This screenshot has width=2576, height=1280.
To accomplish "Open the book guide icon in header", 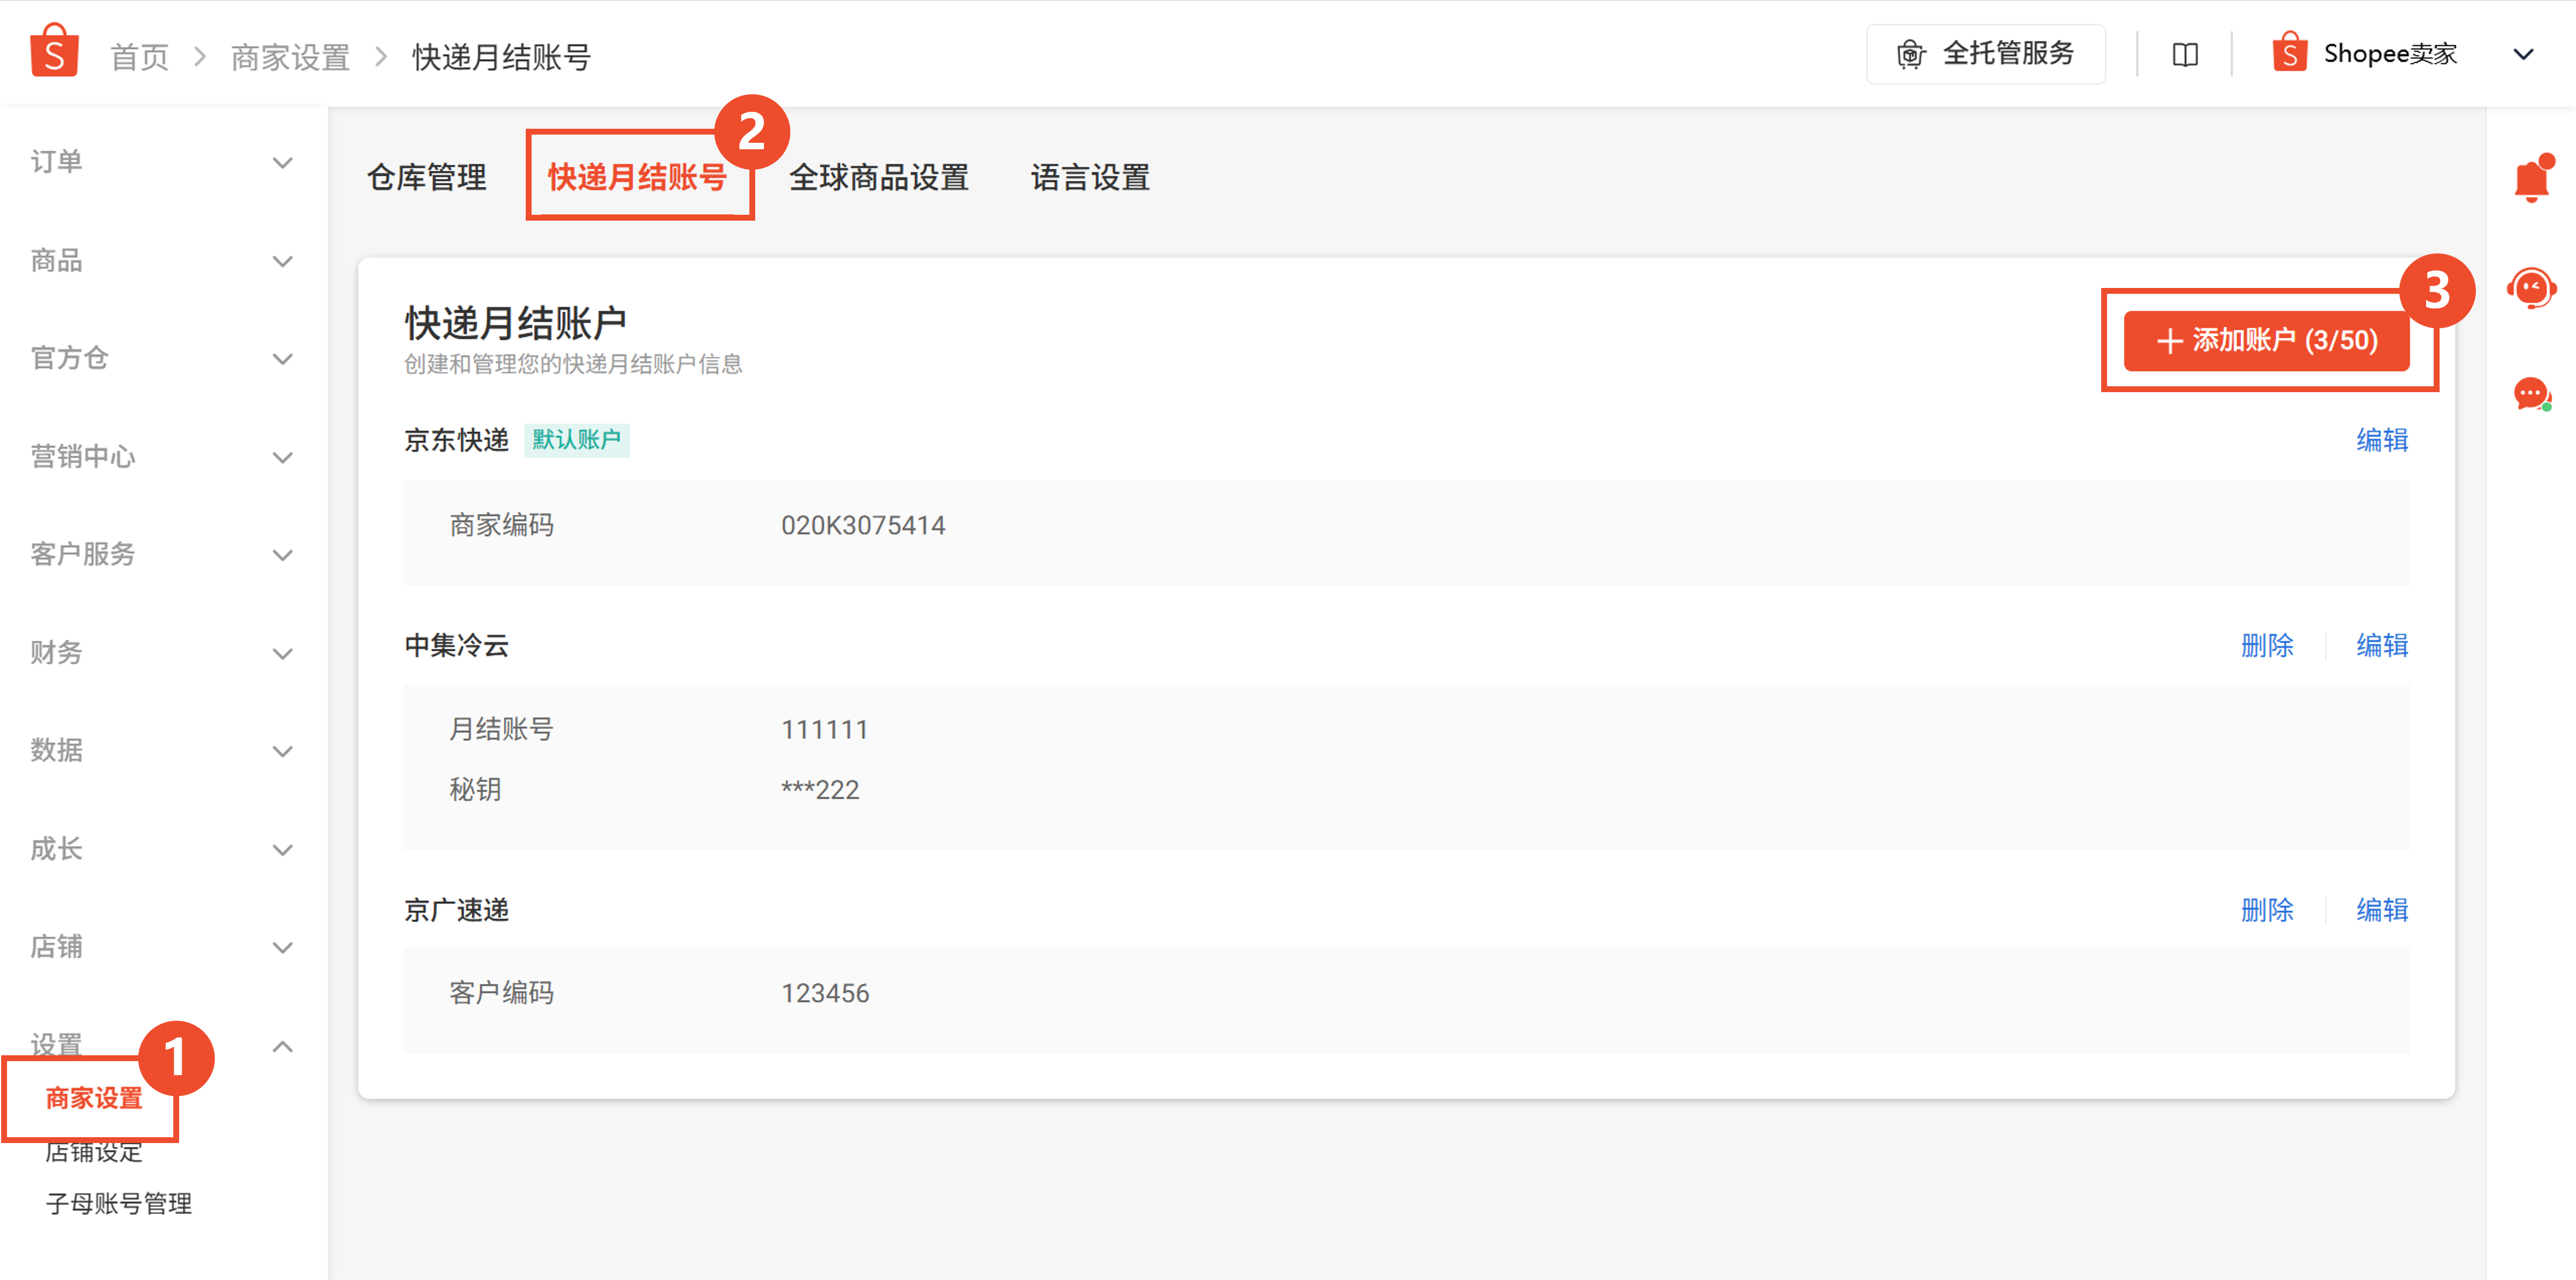I will [x=2185, y=55].
